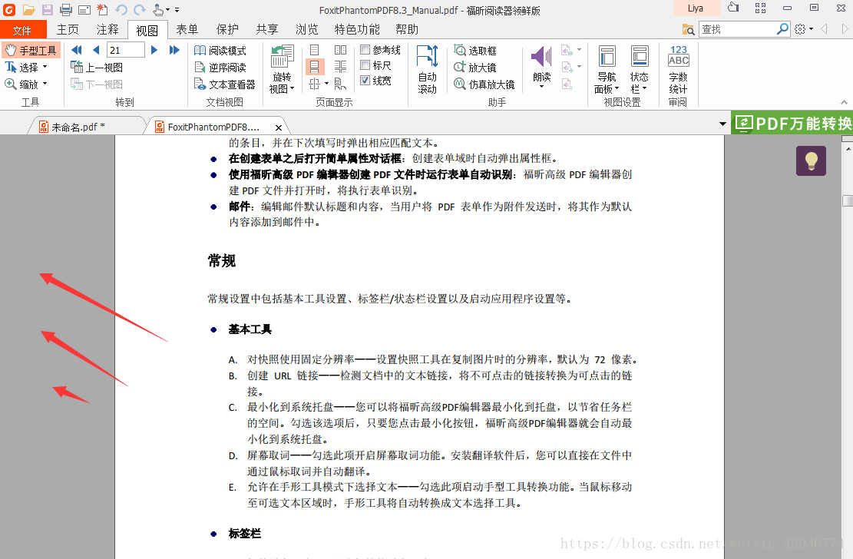Jump to the last page
853x559 pixels.
point(174,50)
